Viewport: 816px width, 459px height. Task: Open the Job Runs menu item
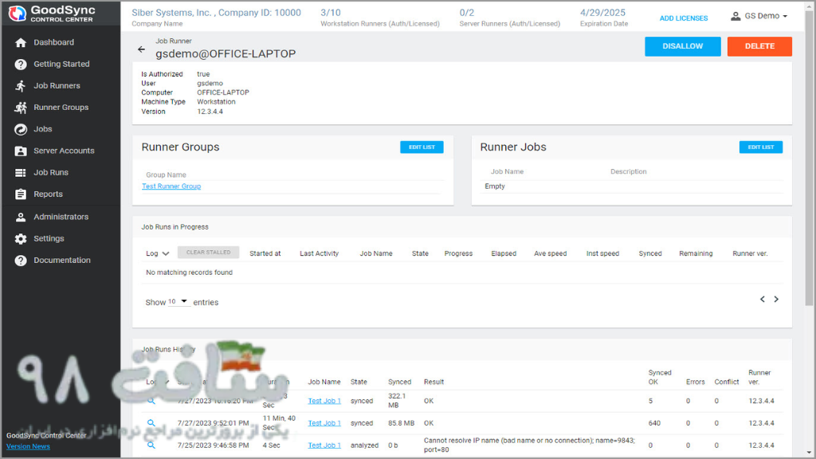pos(51,173)
